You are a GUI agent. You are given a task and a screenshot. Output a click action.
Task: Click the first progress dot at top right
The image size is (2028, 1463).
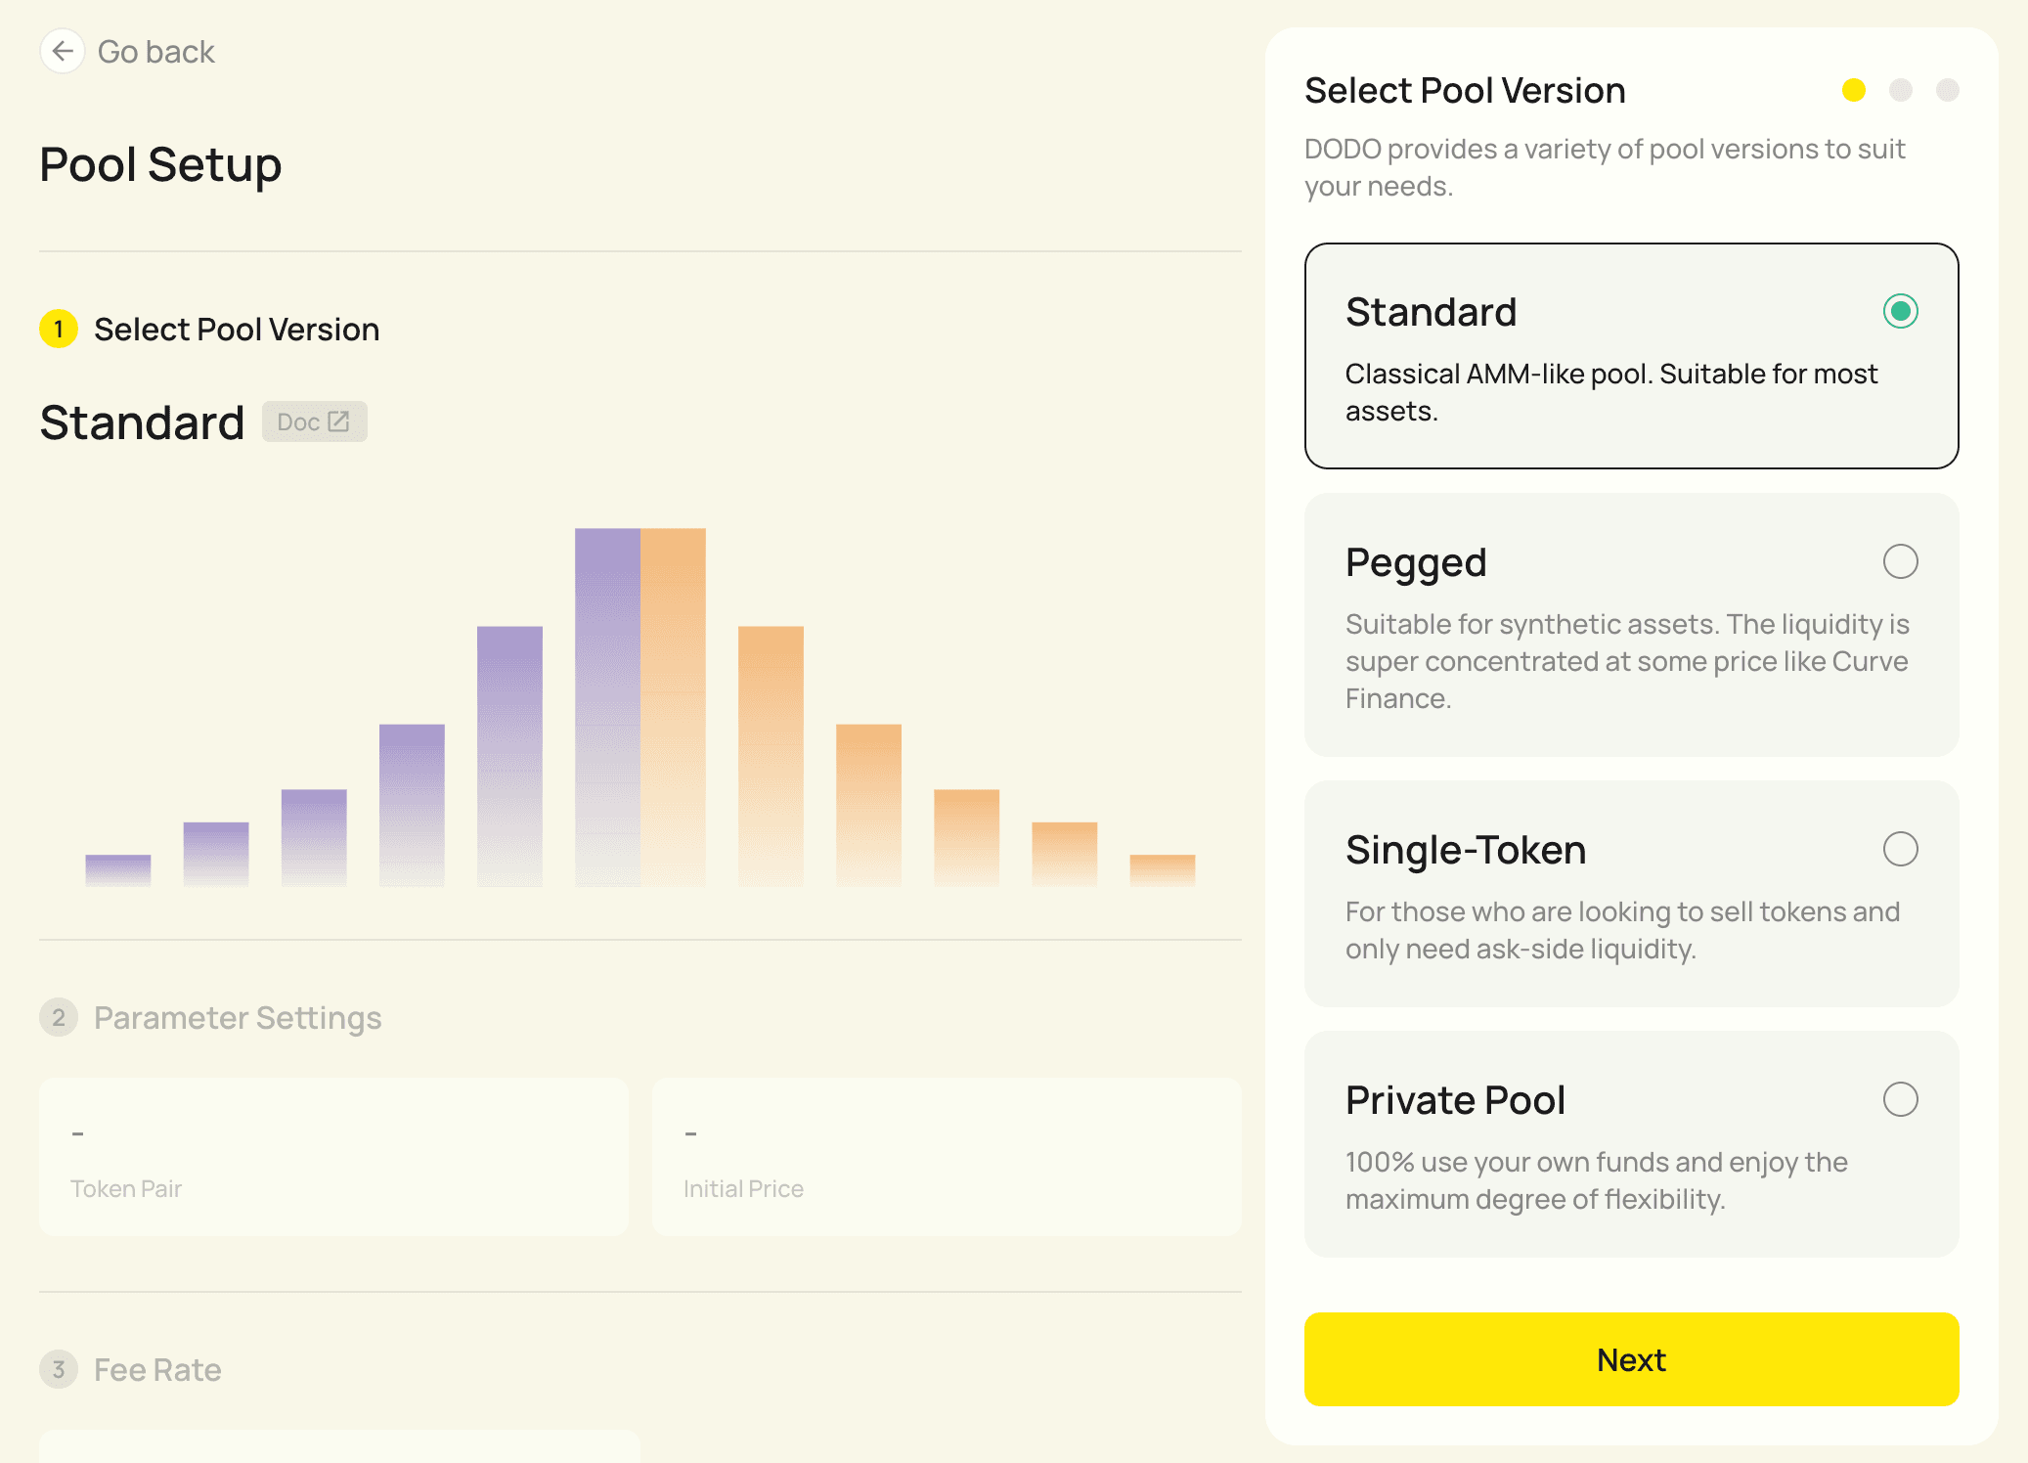pyautogui.click(x=1853, y=90)
